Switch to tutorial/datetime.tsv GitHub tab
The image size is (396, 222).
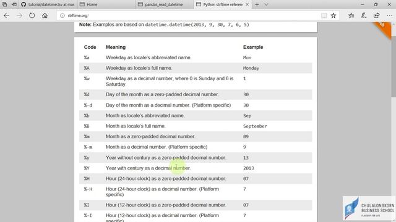[x=48, y=4]
